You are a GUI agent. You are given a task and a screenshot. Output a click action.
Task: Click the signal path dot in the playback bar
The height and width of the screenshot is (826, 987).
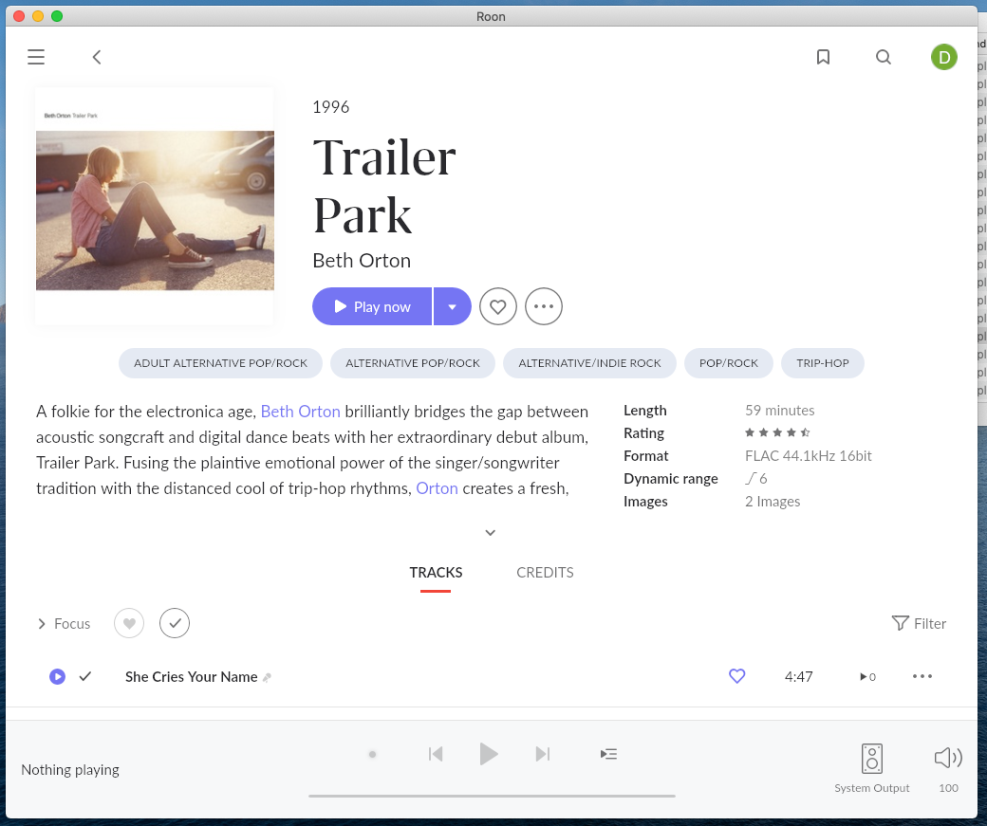coord(373,754)
